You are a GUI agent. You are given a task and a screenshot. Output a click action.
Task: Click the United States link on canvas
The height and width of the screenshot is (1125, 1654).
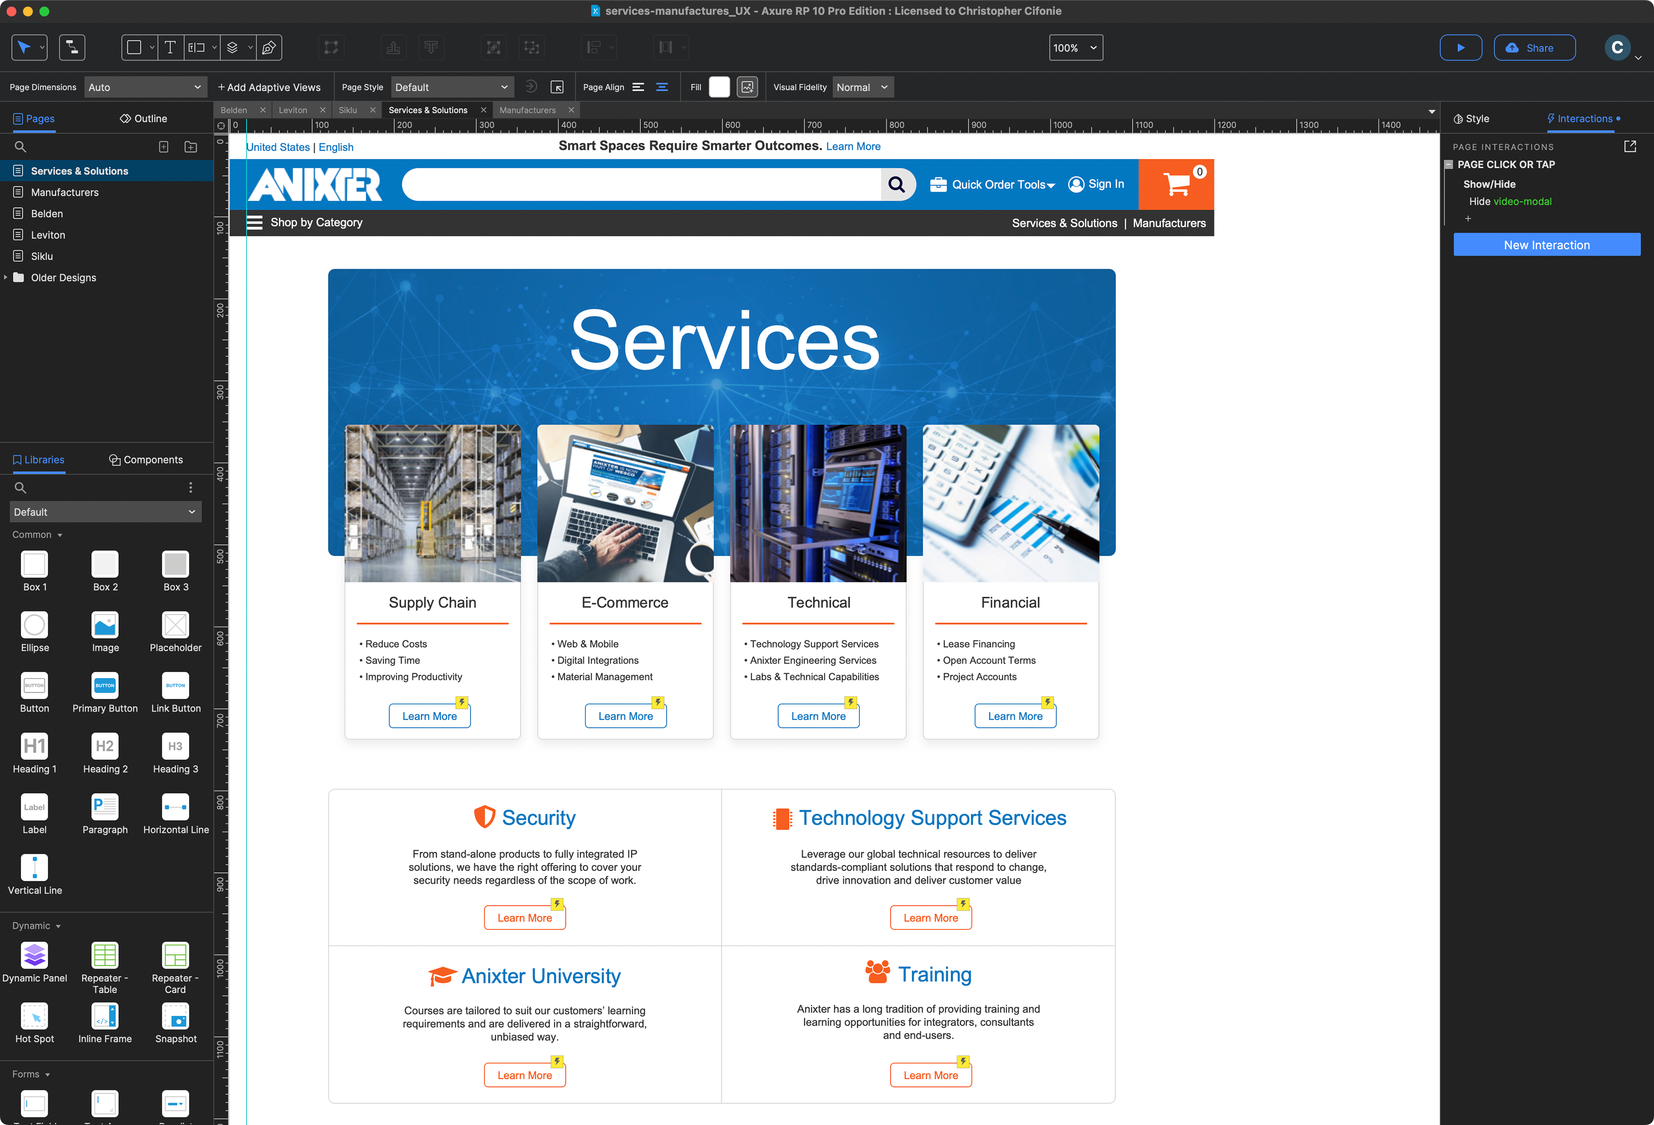[x=278, y=147]
